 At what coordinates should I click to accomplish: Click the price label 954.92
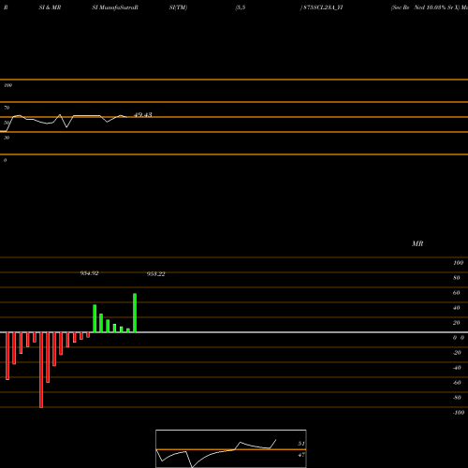tap(89, 273)
